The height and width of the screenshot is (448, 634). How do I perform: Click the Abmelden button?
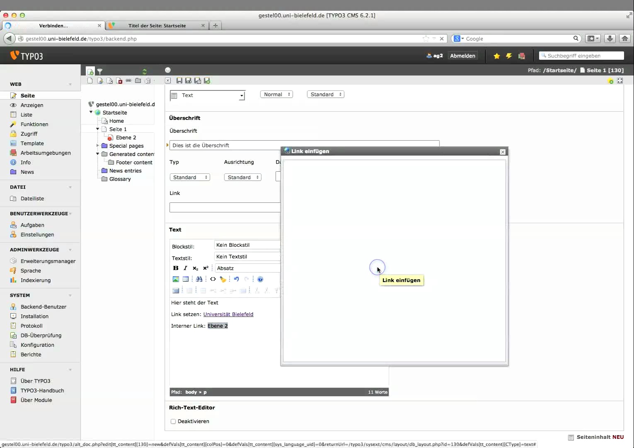463,56
